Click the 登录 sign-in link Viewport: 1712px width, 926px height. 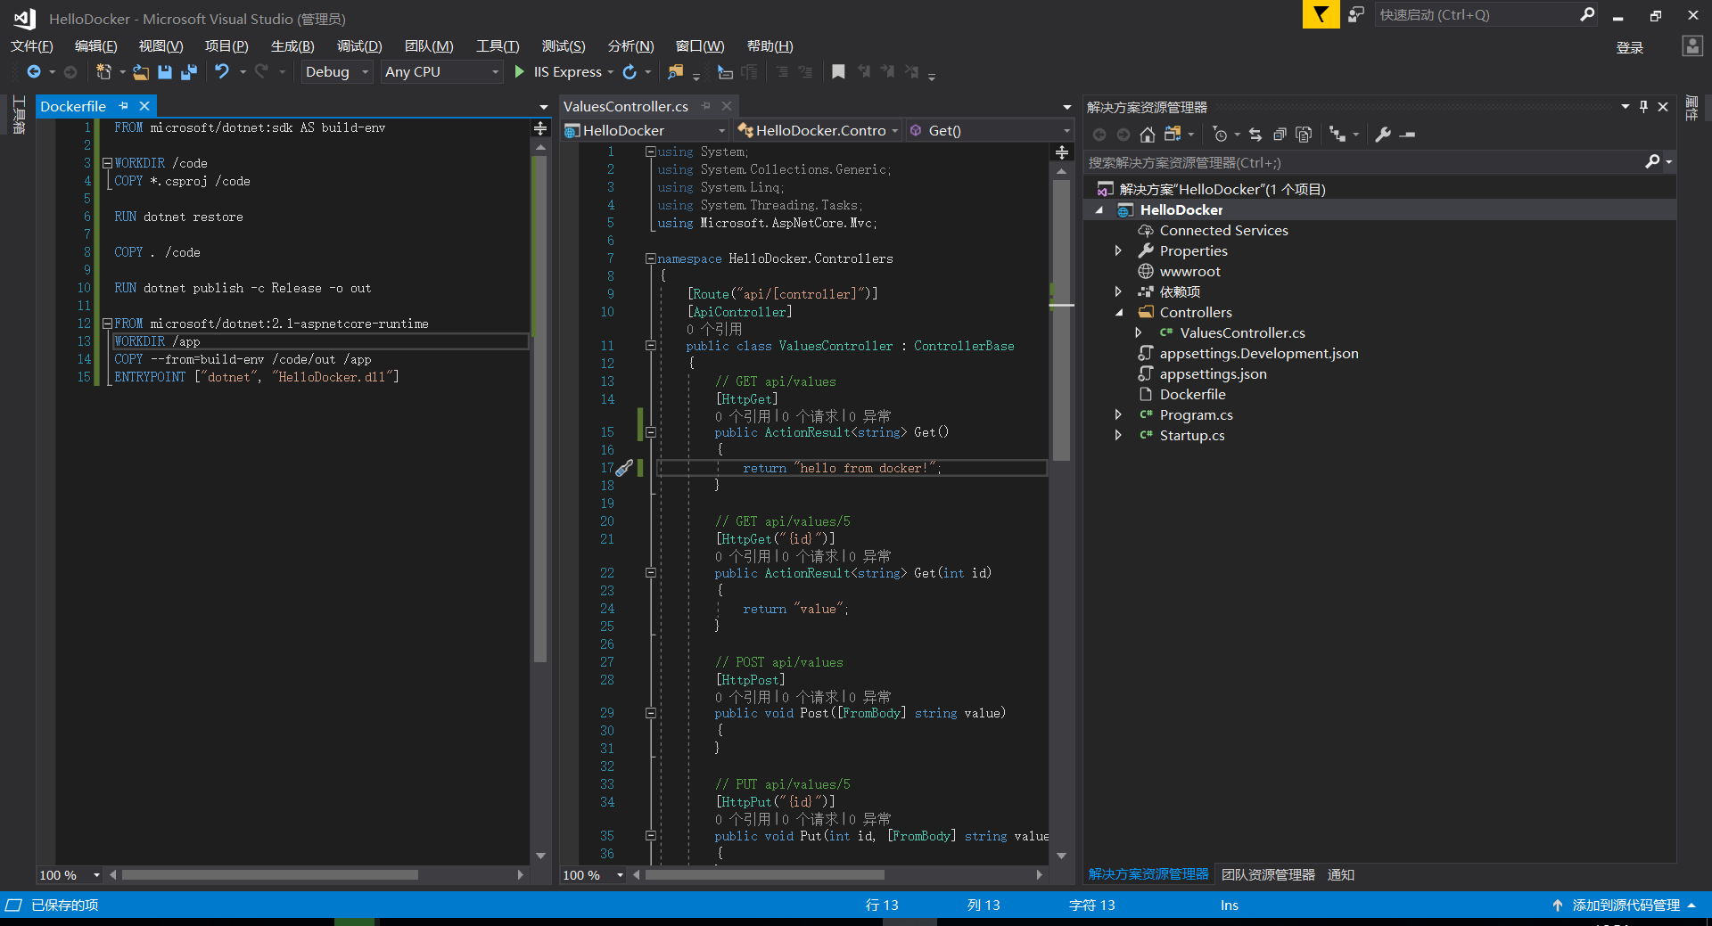1630,47
